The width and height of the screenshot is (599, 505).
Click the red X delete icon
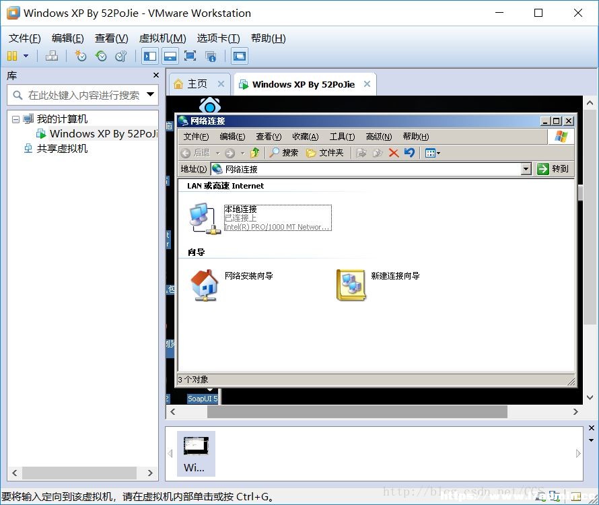(x=394, y=153)
